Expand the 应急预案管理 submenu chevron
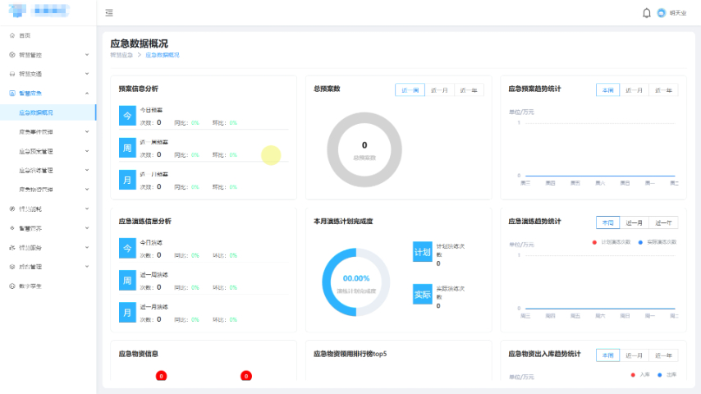Image resolution: width=701 pixels, height=394 pixels. coord(87,151)
